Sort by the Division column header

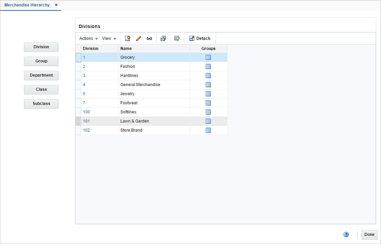(x=100, y=49)
